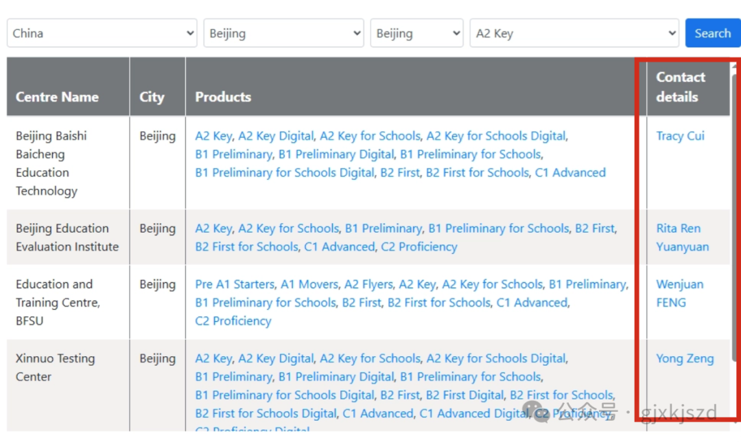Click B1 Preliminary for Schools in Xinnuo row

pos(471,377)
